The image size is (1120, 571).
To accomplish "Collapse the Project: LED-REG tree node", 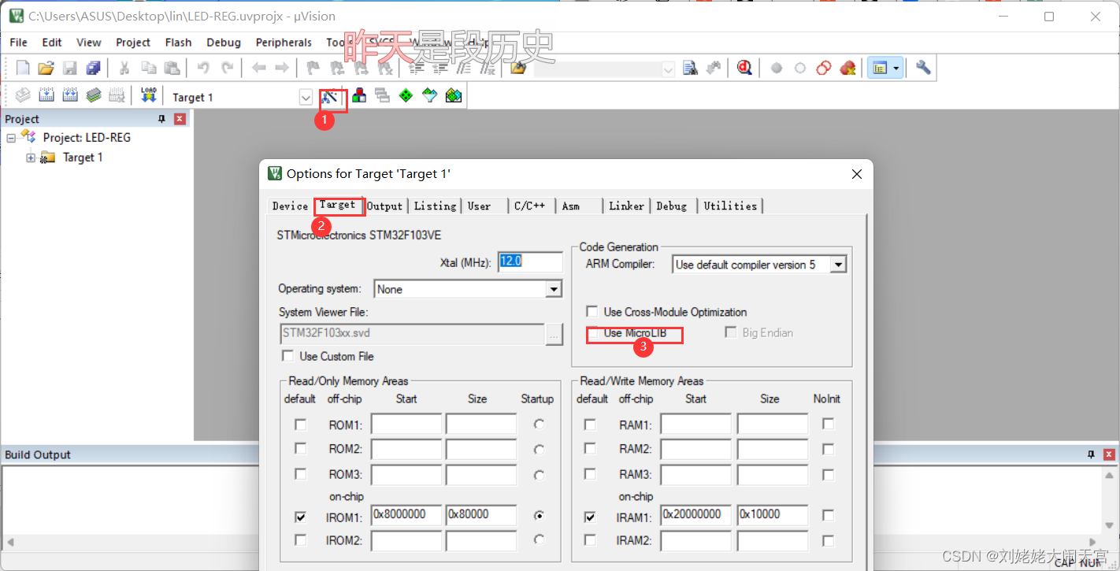I will pyautogui.click(x=11, y=138).
